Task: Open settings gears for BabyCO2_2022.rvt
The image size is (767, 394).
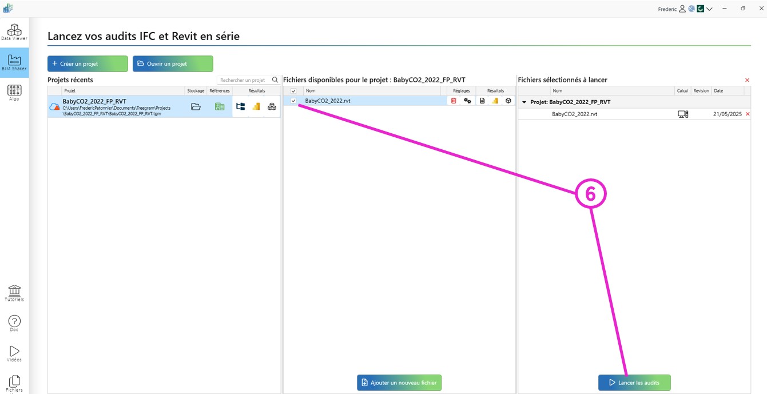Action: coord(467,101)
